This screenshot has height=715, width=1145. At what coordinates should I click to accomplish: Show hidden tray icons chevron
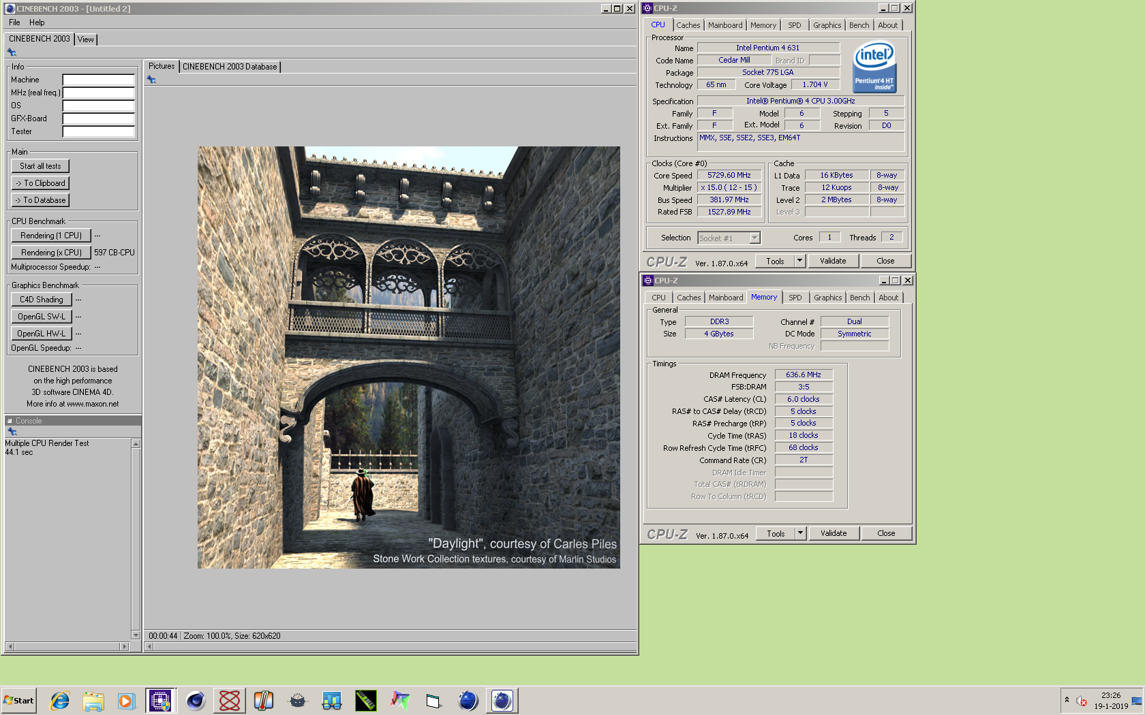(x=1067, y=700)
